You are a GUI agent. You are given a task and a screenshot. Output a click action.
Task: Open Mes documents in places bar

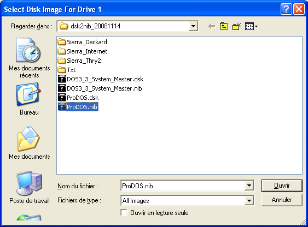coord(29,143)
